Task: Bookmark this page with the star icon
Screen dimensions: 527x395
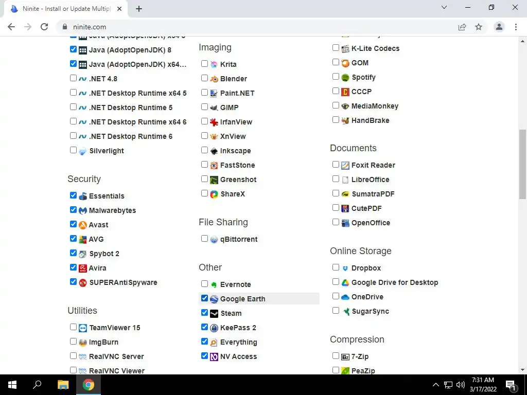Action: coord(479,27)
